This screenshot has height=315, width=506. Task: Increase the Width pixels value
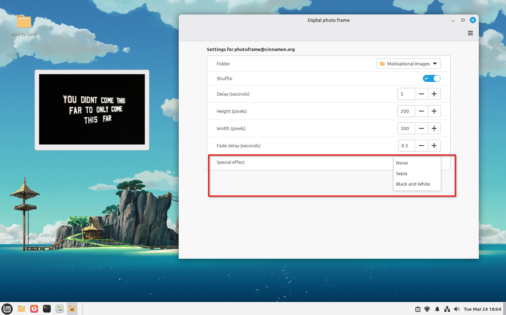coord(434,128)
